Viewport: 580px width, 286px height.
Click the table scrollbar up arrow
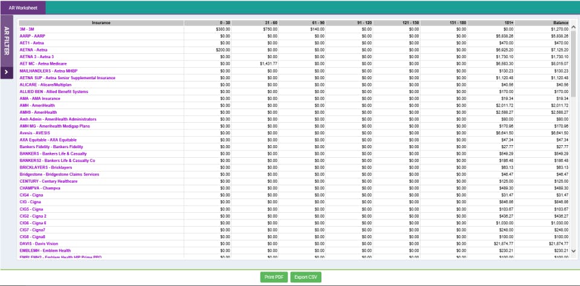pyautogui.click(x=573, y=27)
